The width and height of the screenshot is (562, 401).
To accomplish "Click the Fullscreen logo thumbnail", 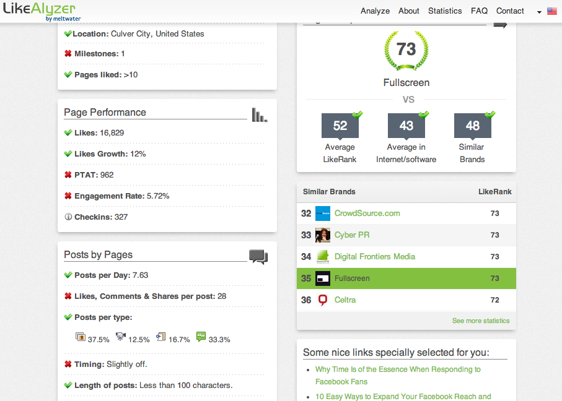I will point(323,278).
